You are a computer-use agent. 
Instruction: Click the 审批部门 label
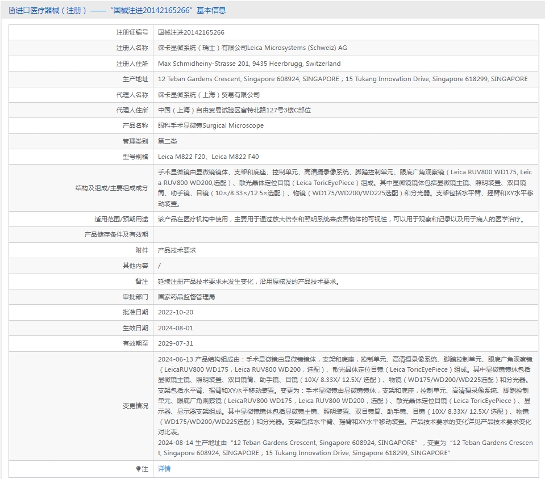pyautogui.click(x=135, y=297)
